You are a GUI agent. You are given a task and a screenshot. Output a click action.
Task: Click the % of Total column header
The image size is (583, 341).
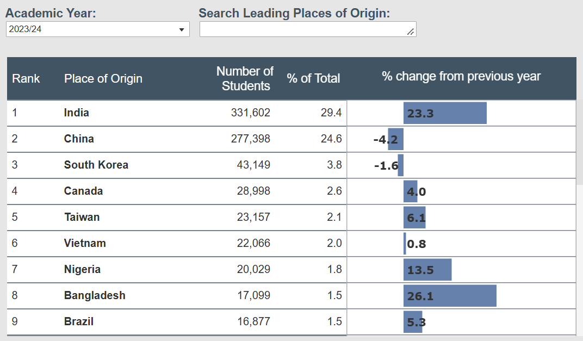(x=313, y=78)
